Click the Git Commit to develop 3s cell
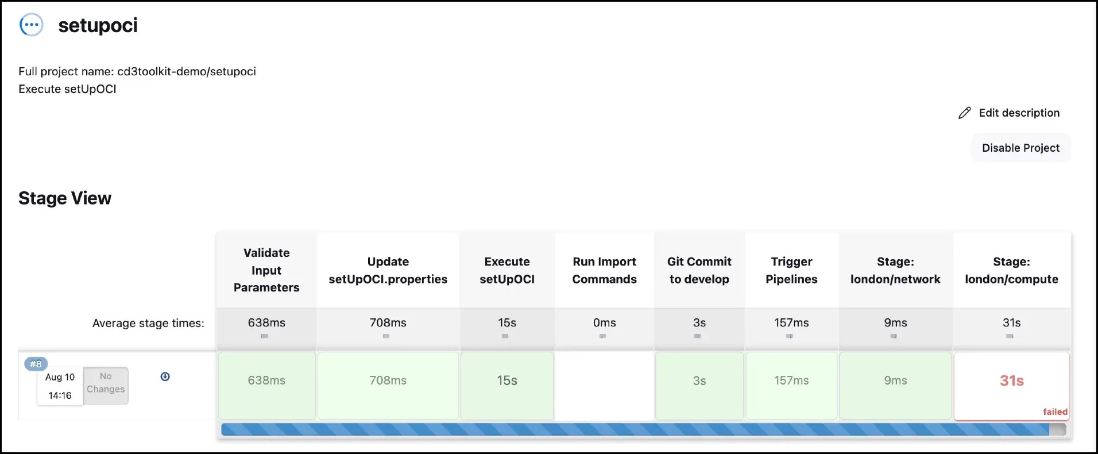The width and height of the screenshot is (1098, 454). click(x=699, y=385)
